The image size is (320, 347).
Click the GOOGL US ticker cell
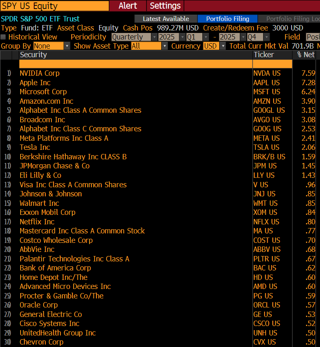(x=269, y=110)
